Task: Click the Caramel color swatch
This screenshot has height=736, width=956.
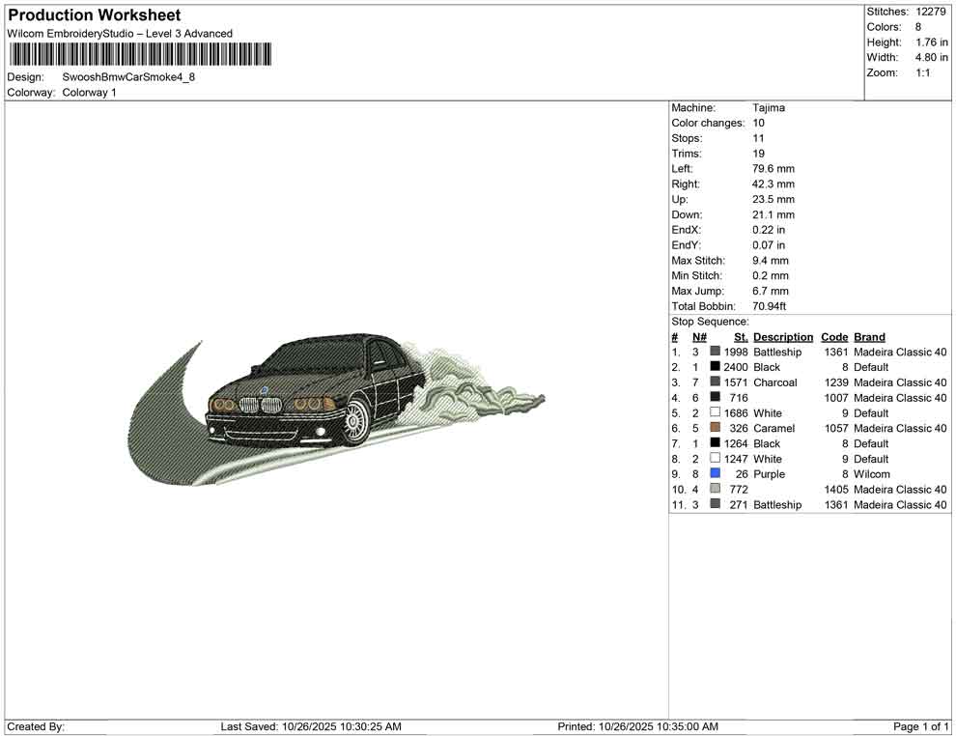Action: 716,428
